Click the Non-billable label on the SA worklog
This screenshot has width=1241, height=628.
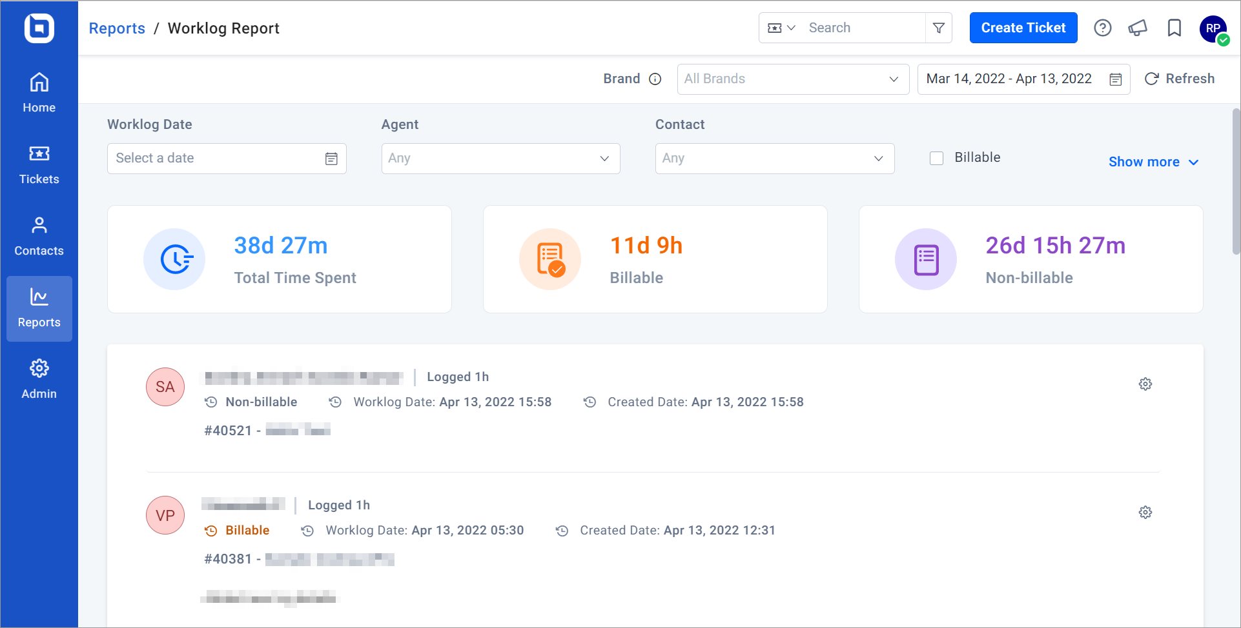[x=262, y=402]
